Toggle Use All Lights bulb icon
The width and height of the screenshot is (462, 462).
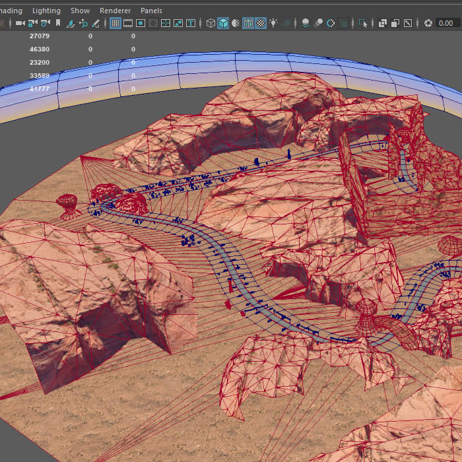(274, 23)
